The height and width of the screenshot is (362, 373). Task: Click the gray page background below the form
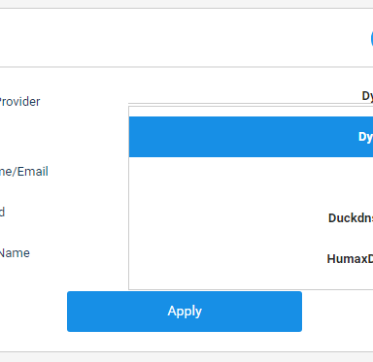click(x=186, y=357)
